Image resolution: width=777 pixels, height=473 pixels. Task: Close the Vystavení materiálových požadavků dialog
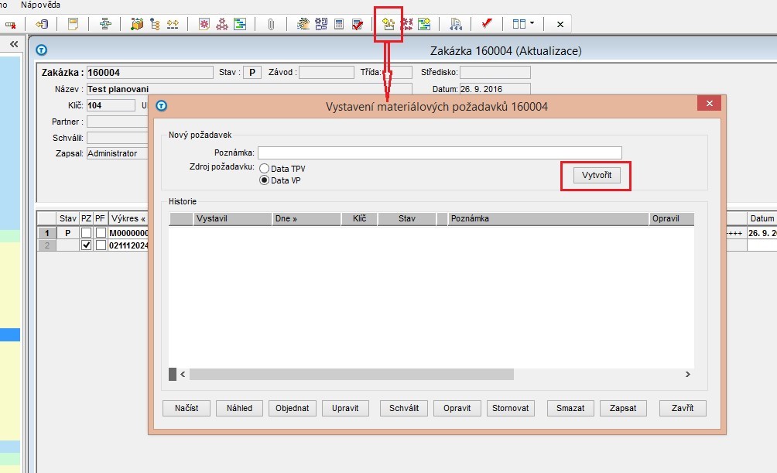(709, 103)
